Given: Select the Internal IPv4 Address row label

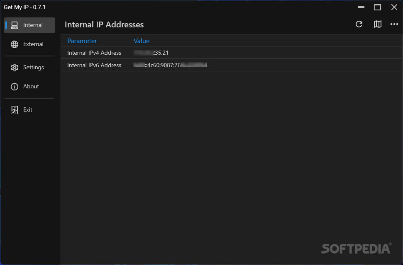Looking at the screenshot, I should pyautogui.click(x=94, y=53).
